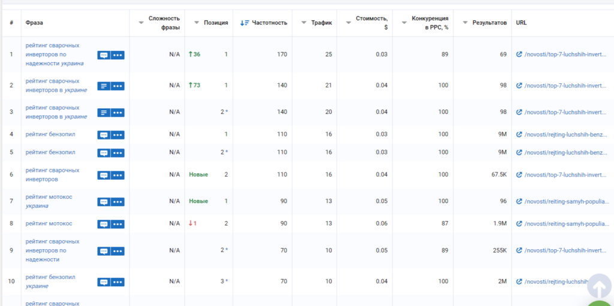Click the sort icon beside Частотность
This screenshot has height=306, width=614.
pyautogui.click(x=245, y=23)
